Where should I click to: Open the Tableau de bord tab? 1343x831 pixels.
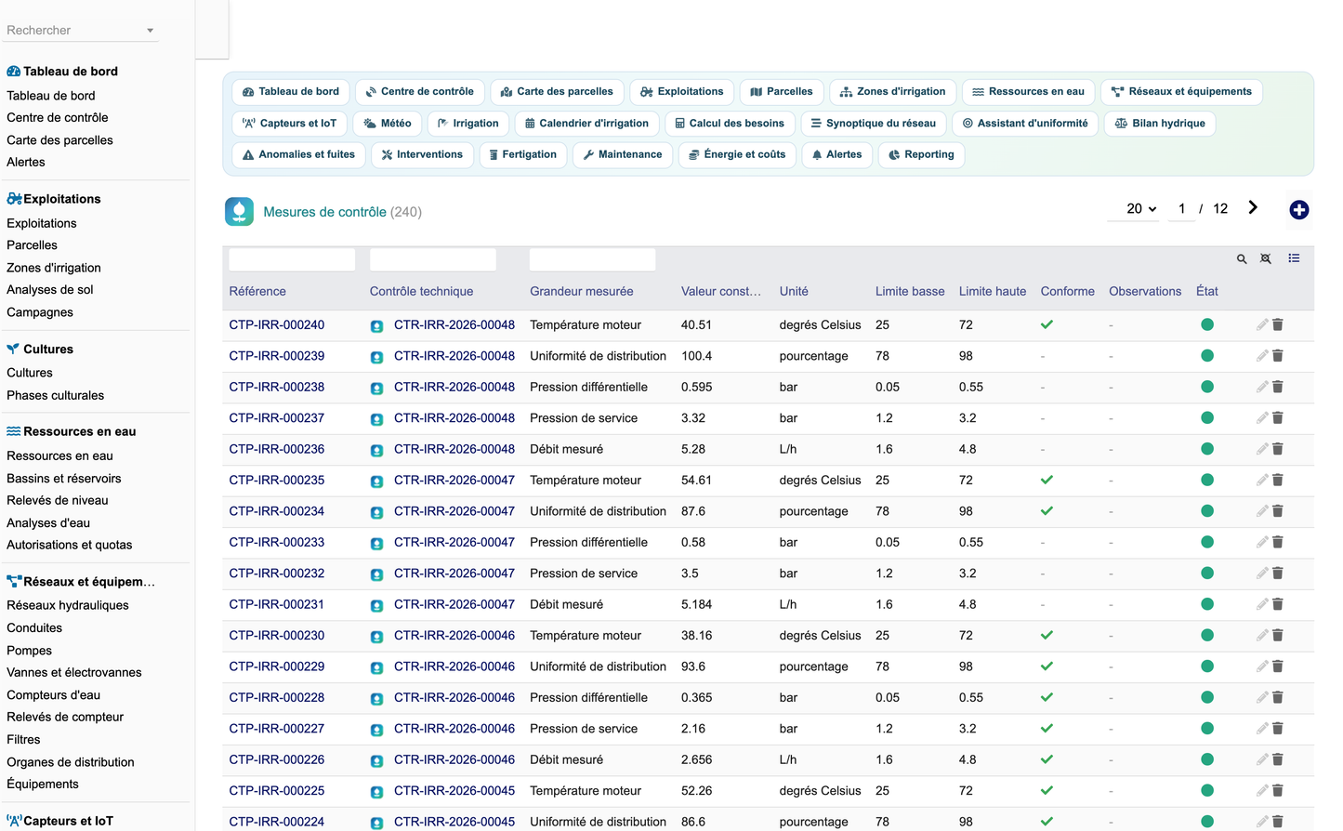[291, 92]
